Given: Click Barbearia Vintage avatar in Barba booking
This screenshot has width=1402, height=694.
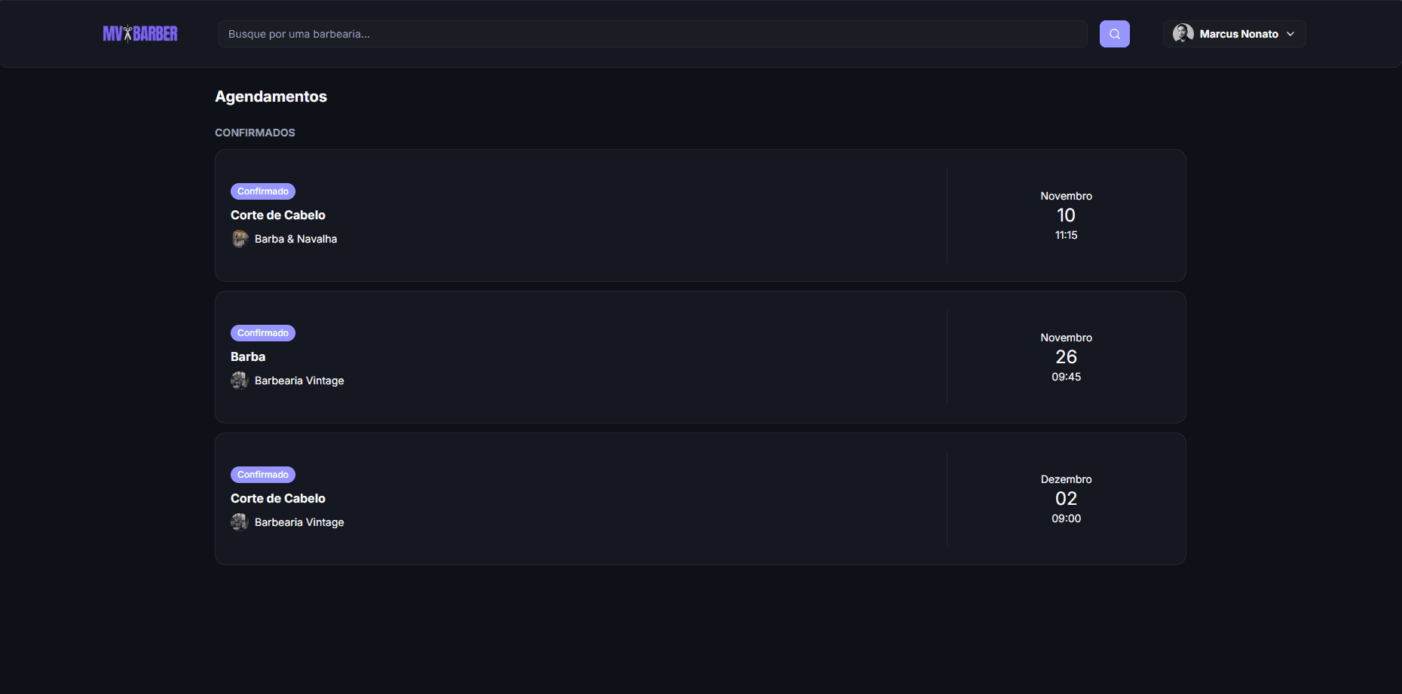Looking at the screenshot, I should pos(240,381).
